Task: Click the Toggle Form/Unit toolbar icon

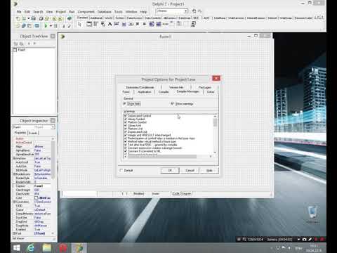Action: (x=29, y=26)
